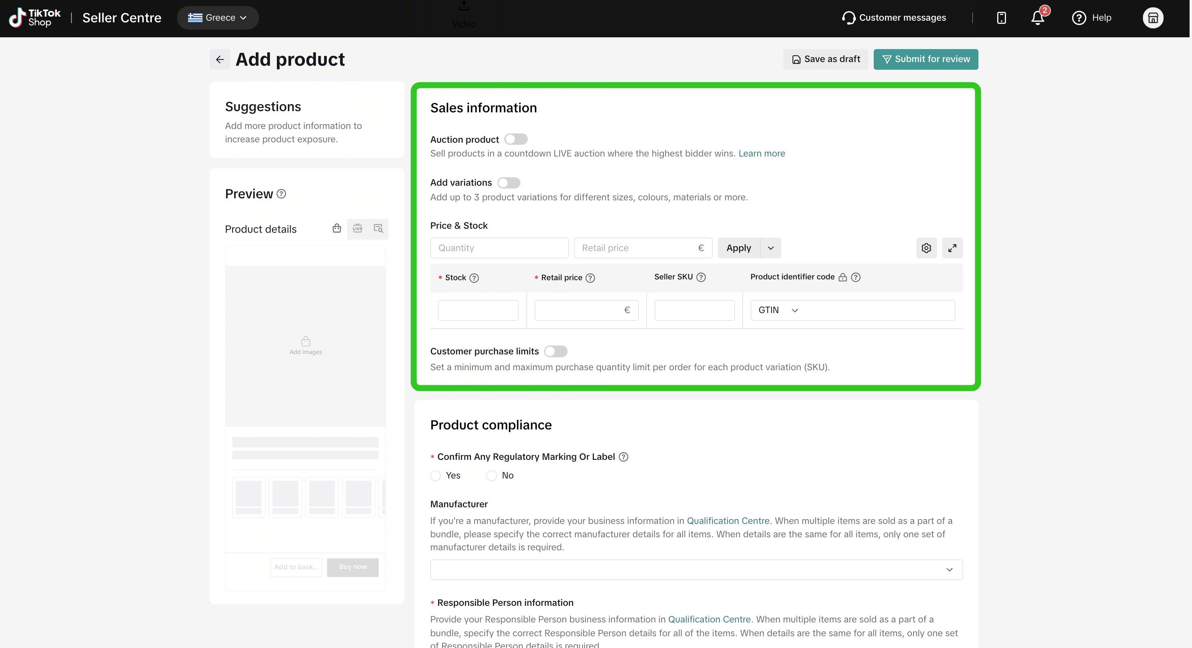The width and height of the screenshot is (1192, 648).
Task: Open the Manufacturer dropdown
Action: pos(696,570)
